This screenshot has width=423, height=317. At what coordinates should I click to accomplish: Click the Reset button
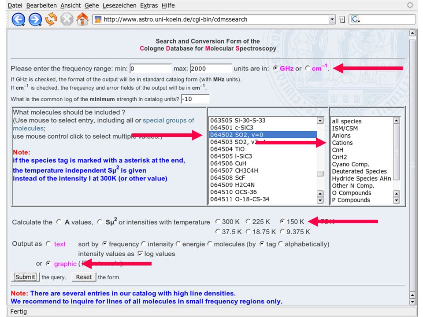84,277
